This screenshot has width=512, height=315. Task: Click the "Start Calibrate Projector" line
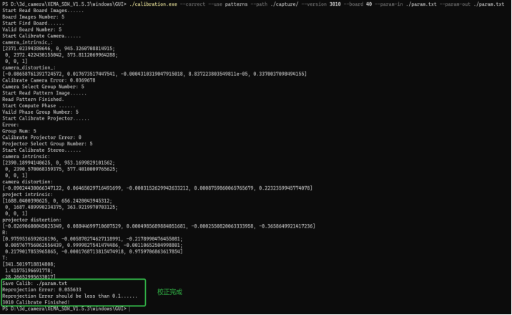point(34,117)
